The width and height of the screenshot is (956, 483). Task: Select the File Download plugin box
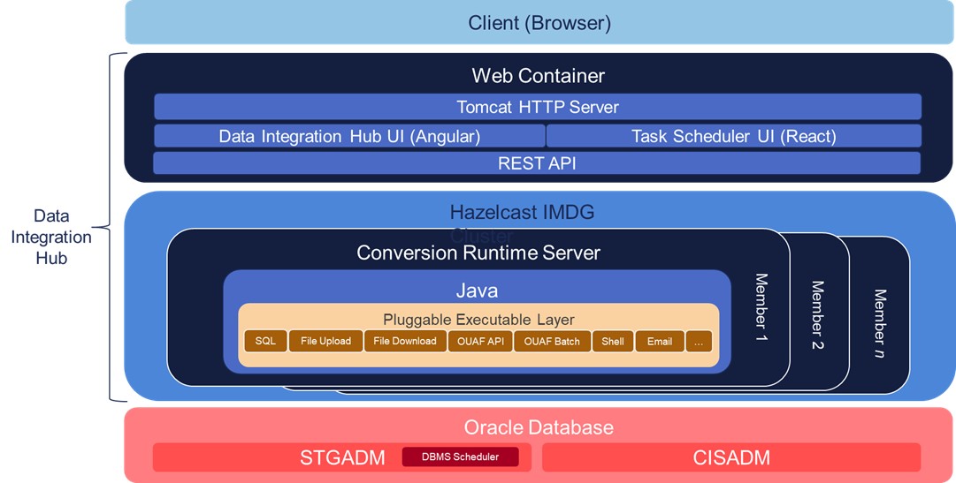[404, 342]
